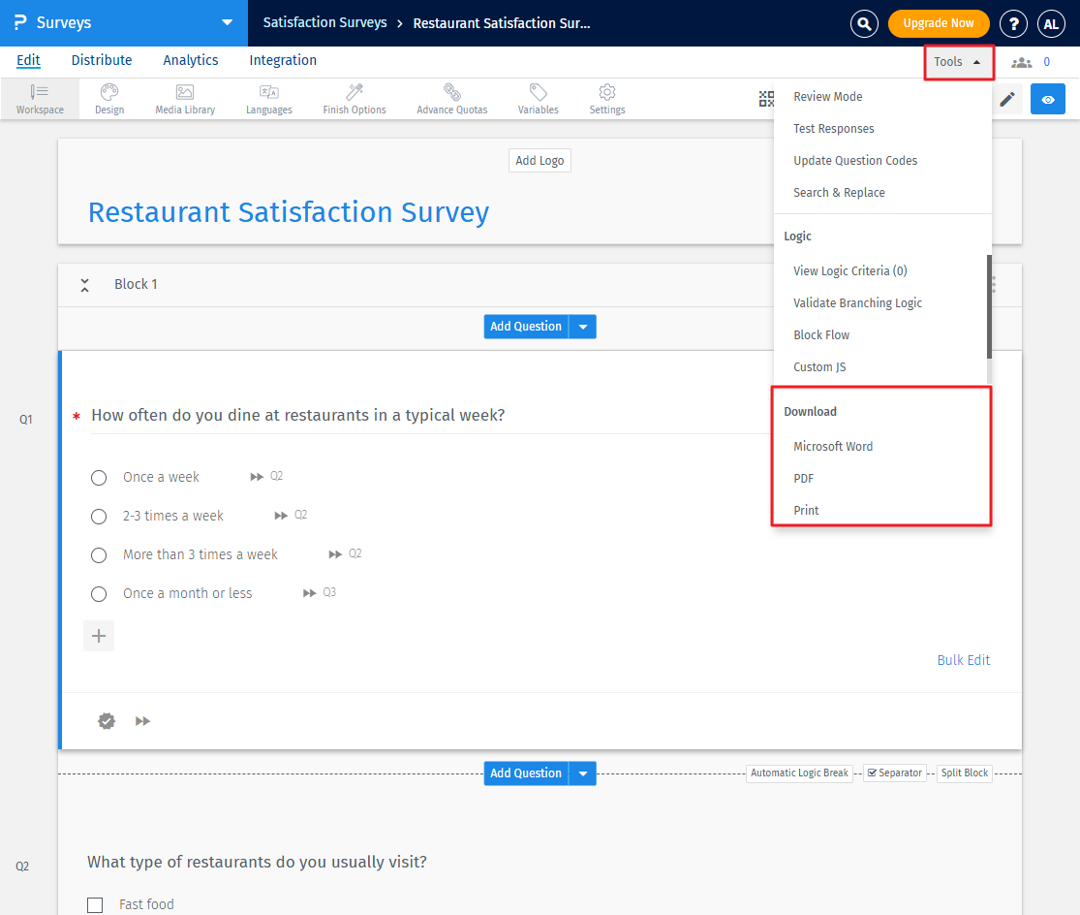Switch to the Distribute tab
Screen dimensions: 1080x915
pyautogui.click(x=101, y=60)
